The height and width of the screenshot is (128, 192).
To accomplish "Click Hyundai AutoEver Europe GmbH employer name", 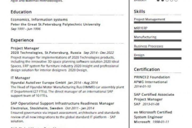I will click(x=38, y=82).
